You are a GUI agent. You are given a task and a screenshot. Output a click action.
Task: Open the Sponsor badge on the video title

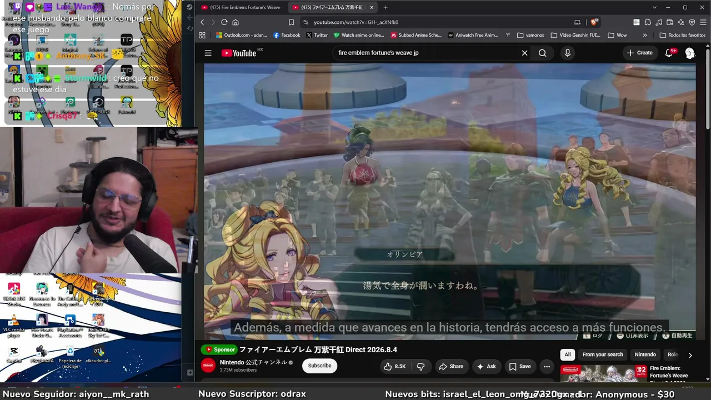(x=219, y=350)
